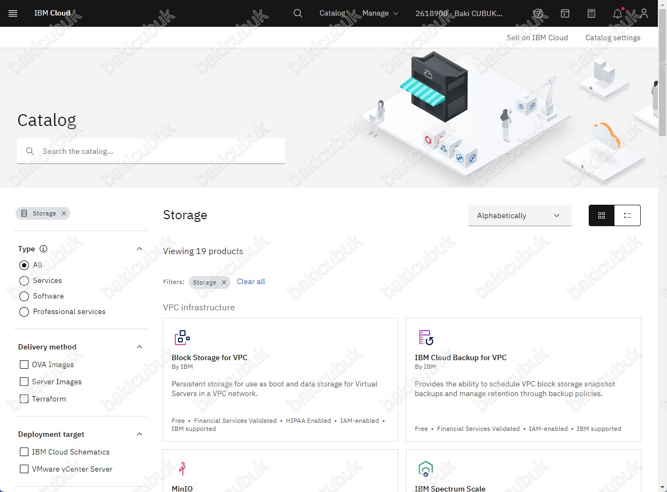Screen dimensions: 667x492
Task: Open the hamburger navigation menu
Action: pyautogui.click(x=13, y=13)
